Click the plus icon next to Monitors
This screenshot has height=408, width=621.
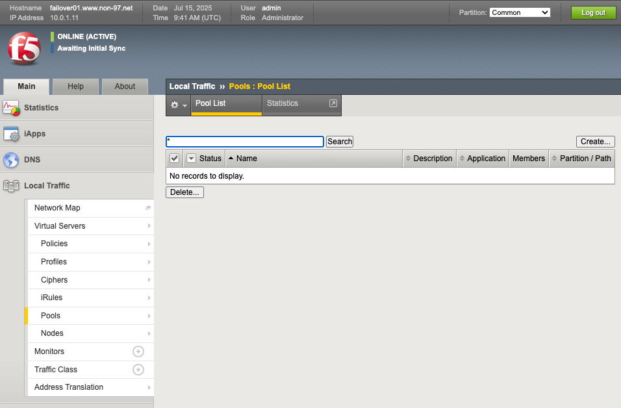pyautogui.click(x=138, y=351)
